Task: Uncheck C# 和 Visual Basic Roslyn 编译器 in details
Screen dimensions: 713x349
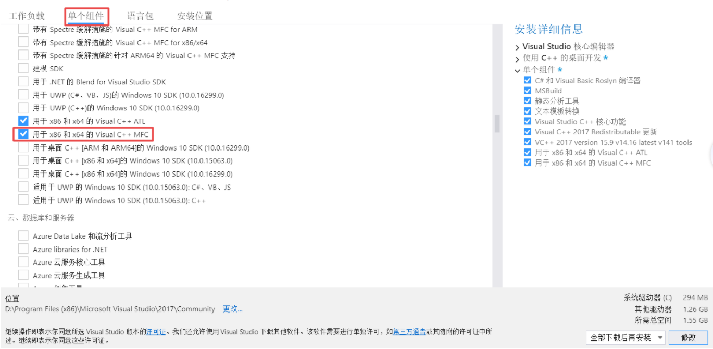Action: [528, 81]
